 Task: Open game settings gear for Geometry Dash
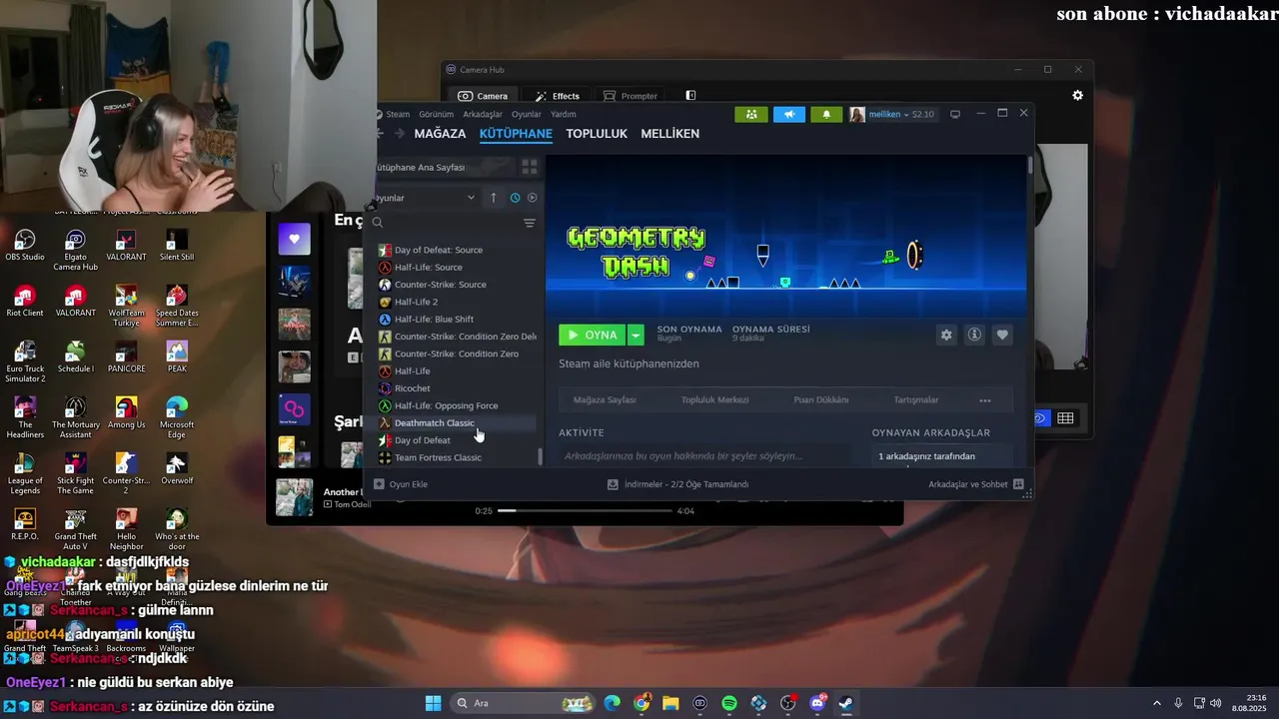(946, 335)
